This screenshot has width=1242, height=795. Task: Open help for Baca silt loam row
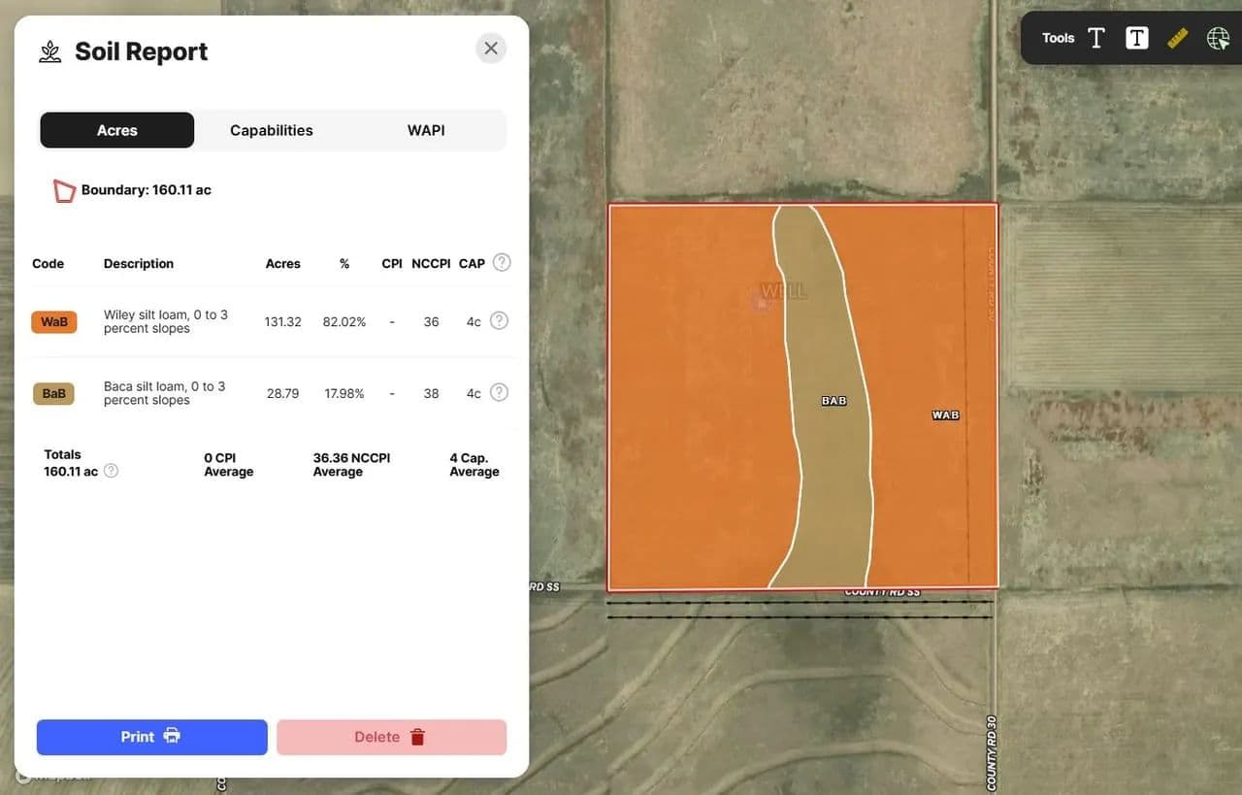(x=499, y=392)
